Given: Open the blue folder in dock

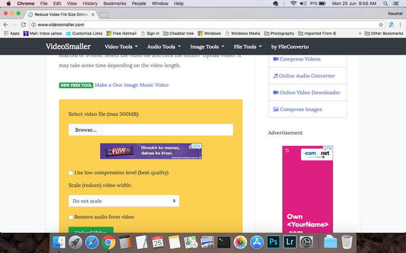Looking at the screenshot, I should coord(330,242).
